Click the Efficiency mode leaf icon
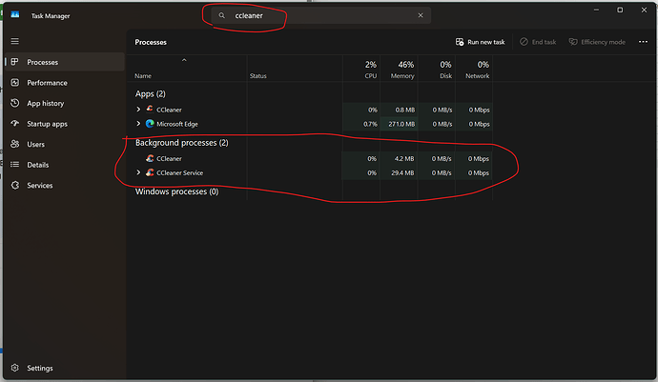This screenshot has height=382, width=658. click(x=573, y=42)
